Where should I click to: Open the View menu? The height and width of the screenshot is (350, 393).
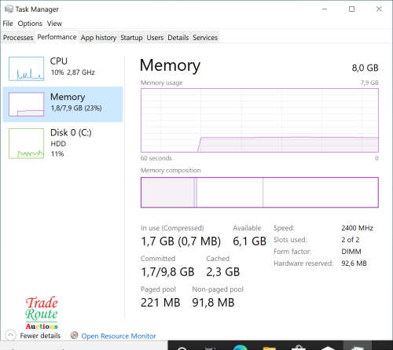tap(54, 24)
